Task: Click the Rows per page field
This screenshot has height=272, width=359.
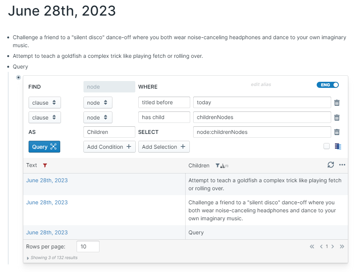Action: (x=88, y=247)
